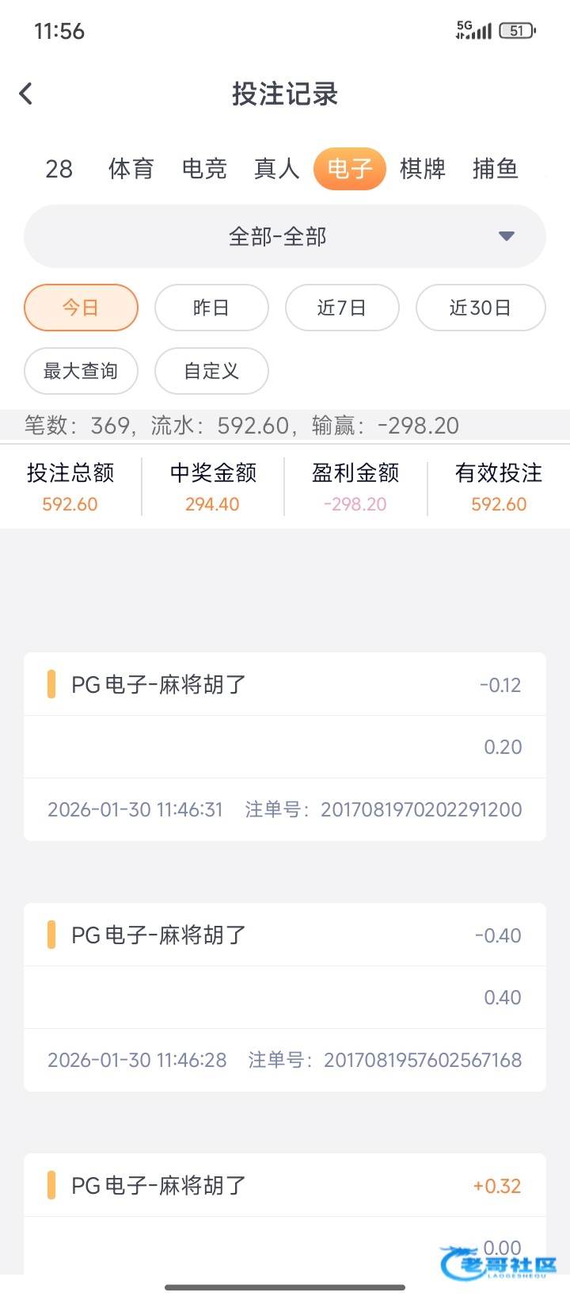This screenshot has width=570, height=1300.
Task: Go to the 棋牌 tab
Action: coord(423,169)
